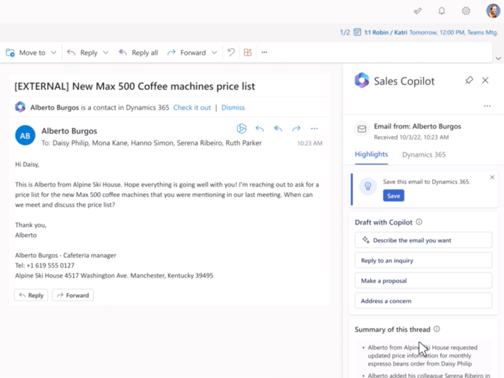
Task: Expand the Forward dropdown arrow
Action: [214, 53]
